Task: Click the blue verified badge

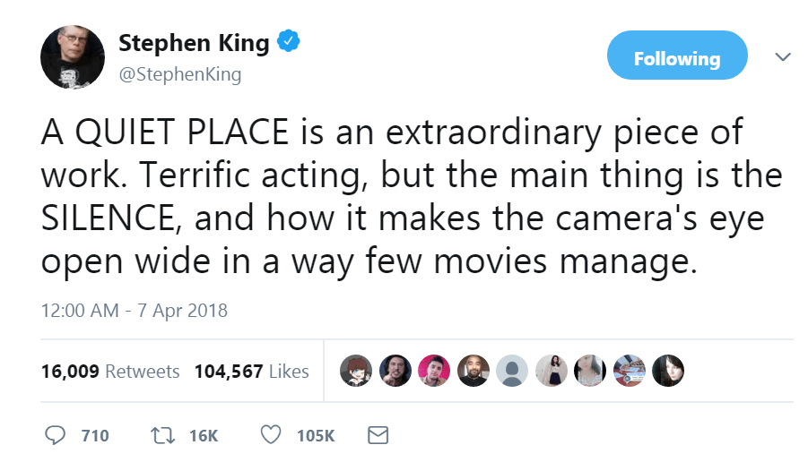Action: (x=287, y=42)
